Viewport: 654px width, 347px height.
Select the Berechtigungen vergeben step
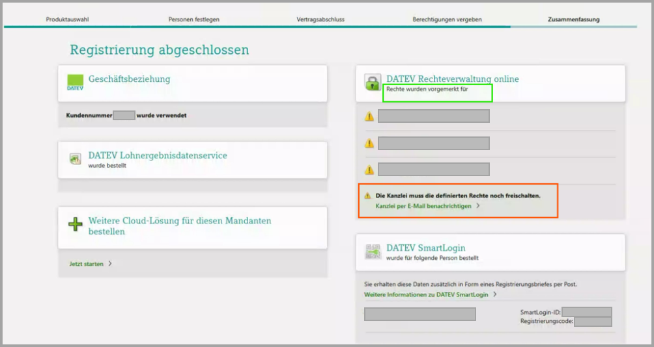447,19
